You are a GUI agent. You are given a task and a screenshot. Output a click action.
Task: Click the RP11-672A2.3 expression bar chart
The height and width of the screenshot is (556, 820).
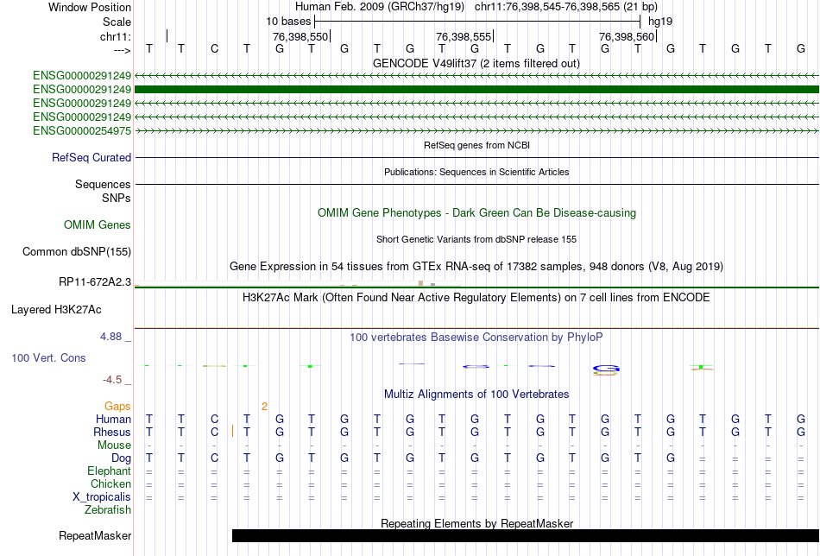click(x=297, y=285)
